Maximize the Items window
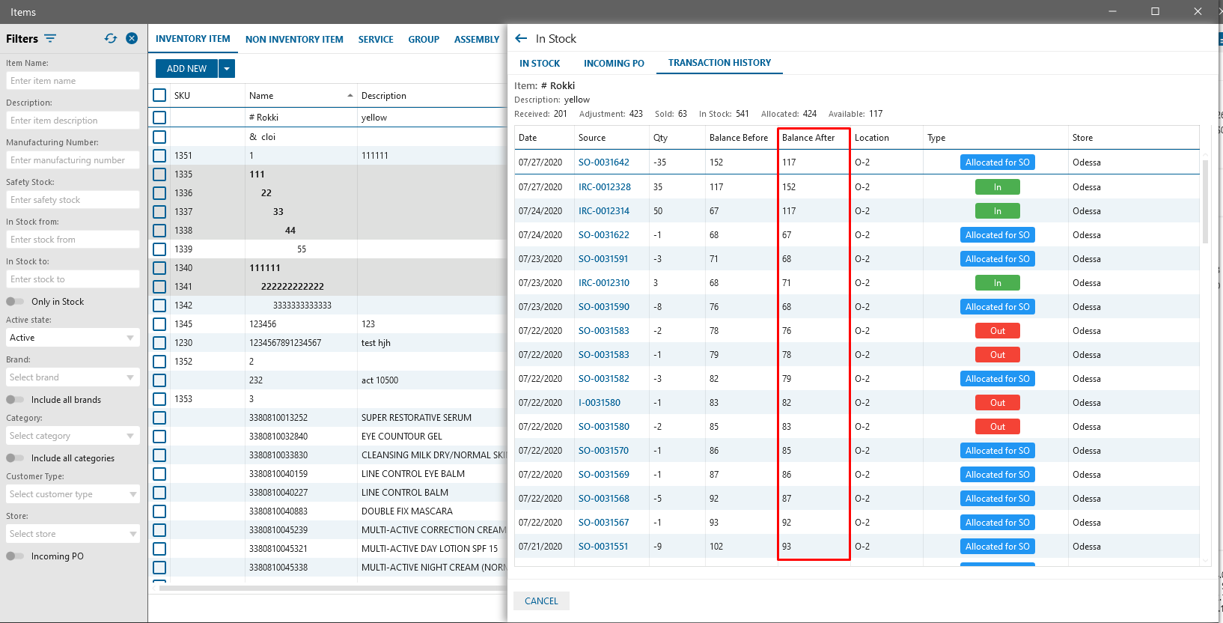 click(x=1155, y=11)
